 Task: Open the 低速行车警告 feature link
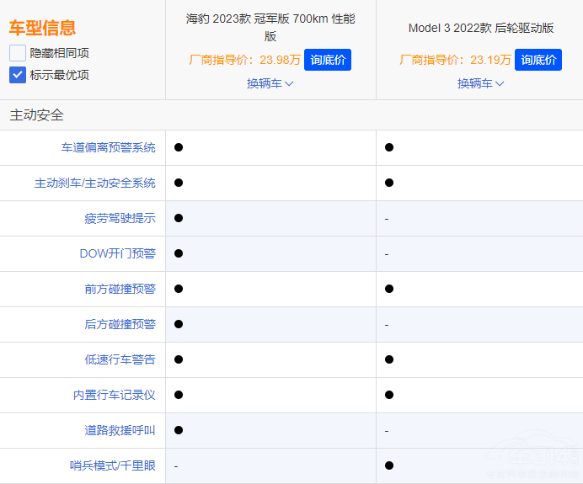click(x=120, y=359)
